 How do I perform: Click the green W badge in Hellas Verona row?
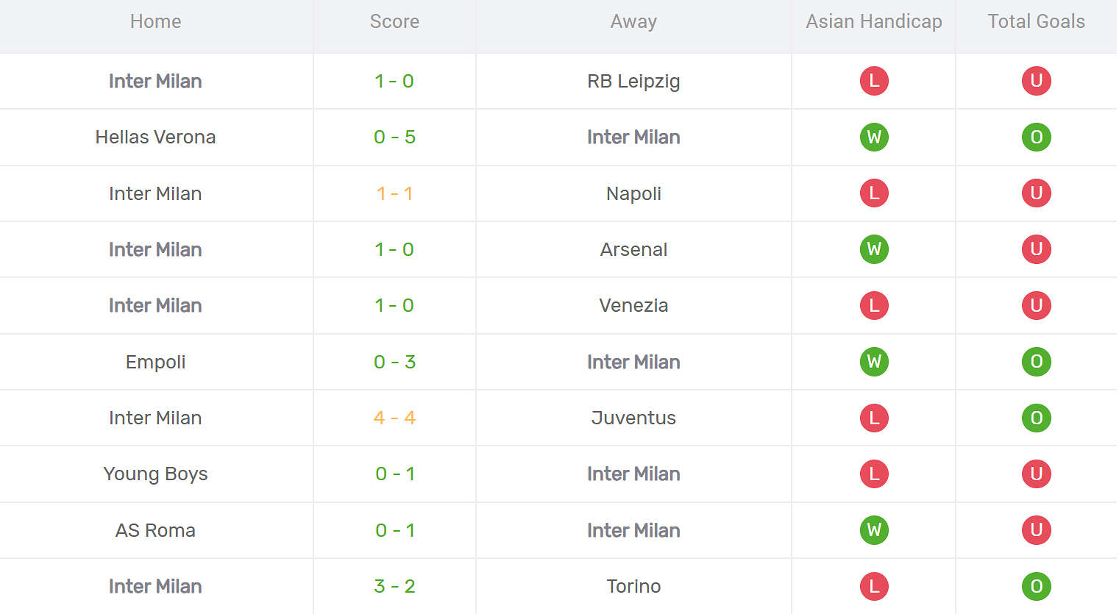click(874, 137)
